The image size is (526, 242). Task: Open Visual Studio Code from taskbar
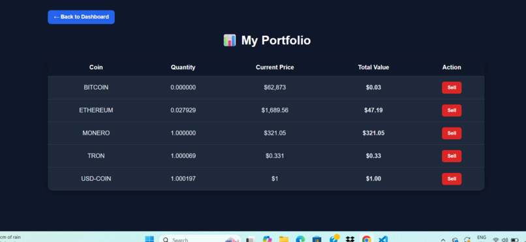(383, 239)
